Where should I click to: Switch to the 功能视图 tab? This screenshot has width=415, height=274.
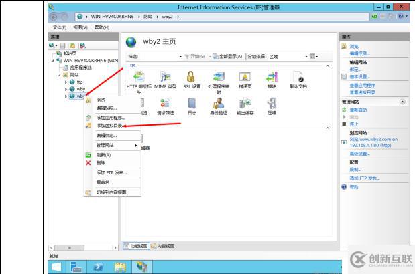coord(136,246)
